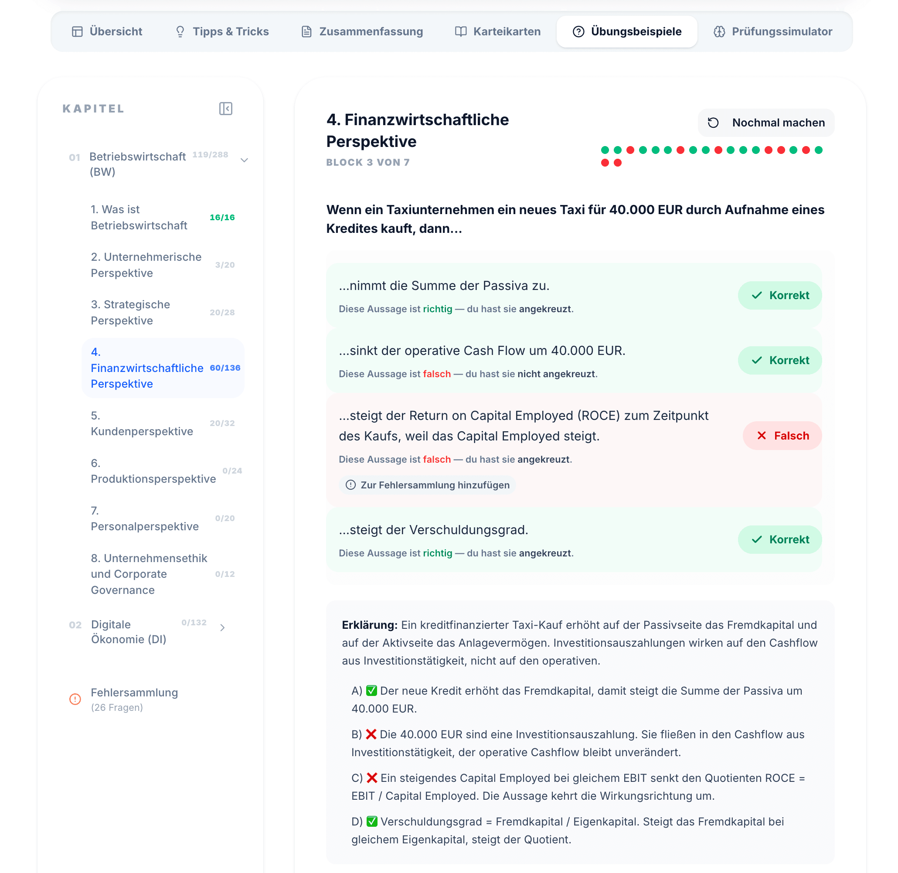The width and height of the screenshot is (898, 873).
Task: Collapse the Betriebswirtschaft (BW) chapter chevron
Action: 244,160
